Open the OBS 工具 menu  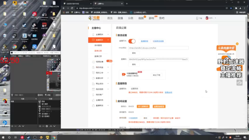56,56
